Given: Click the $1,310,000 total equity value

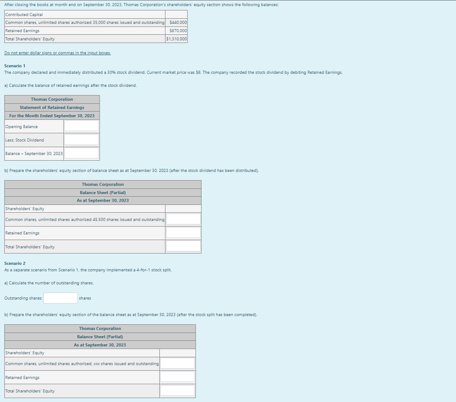Looking at the screenshot, I should tap(176, 39).
